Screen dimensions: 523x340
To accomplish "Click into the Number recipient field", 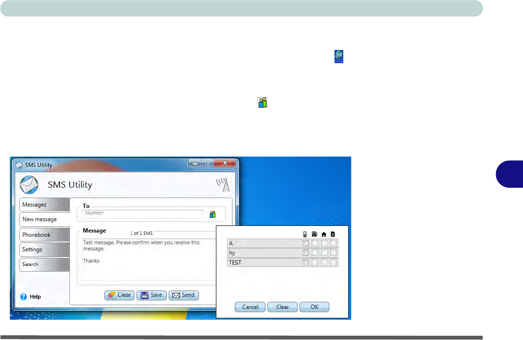I will [142, 214].
